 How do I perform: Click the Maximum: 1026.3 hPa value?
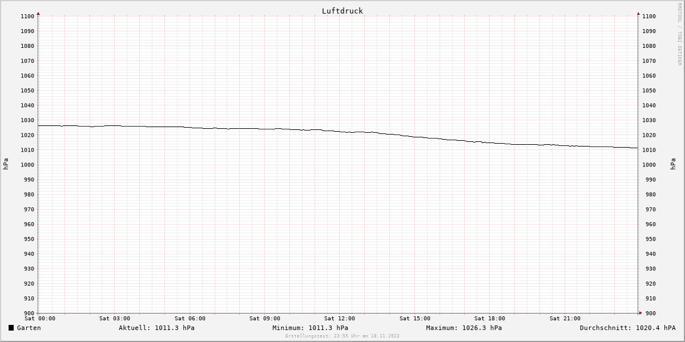tap(464, 328)
